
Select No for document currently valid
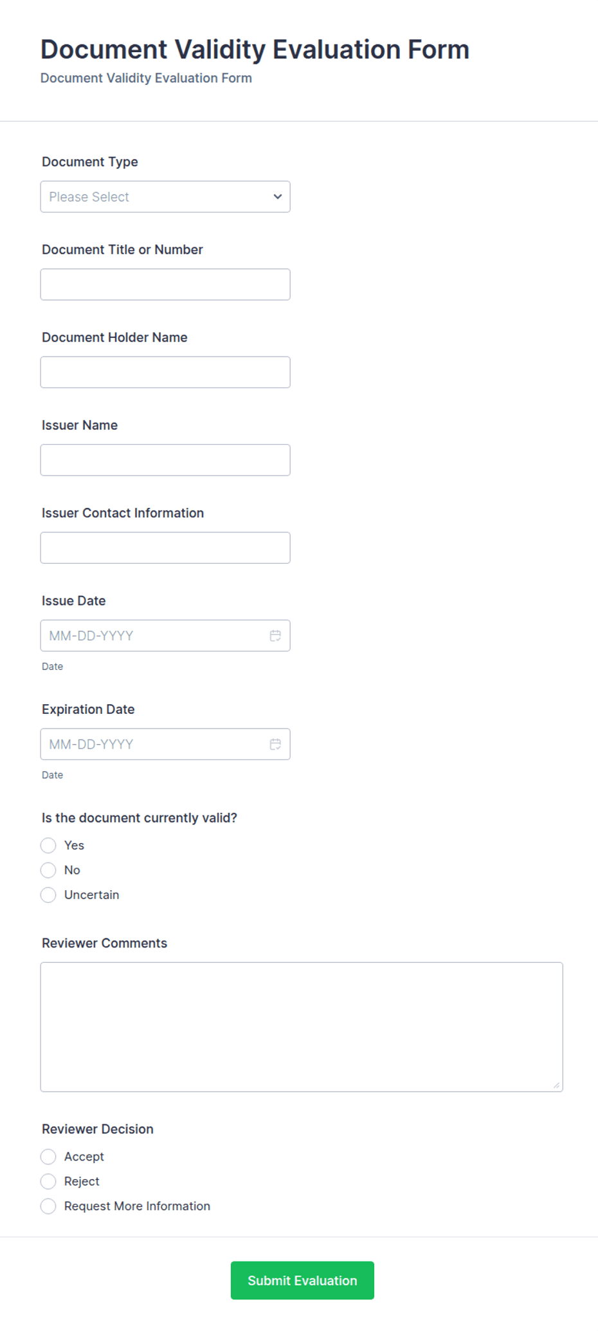coord(48,870)
